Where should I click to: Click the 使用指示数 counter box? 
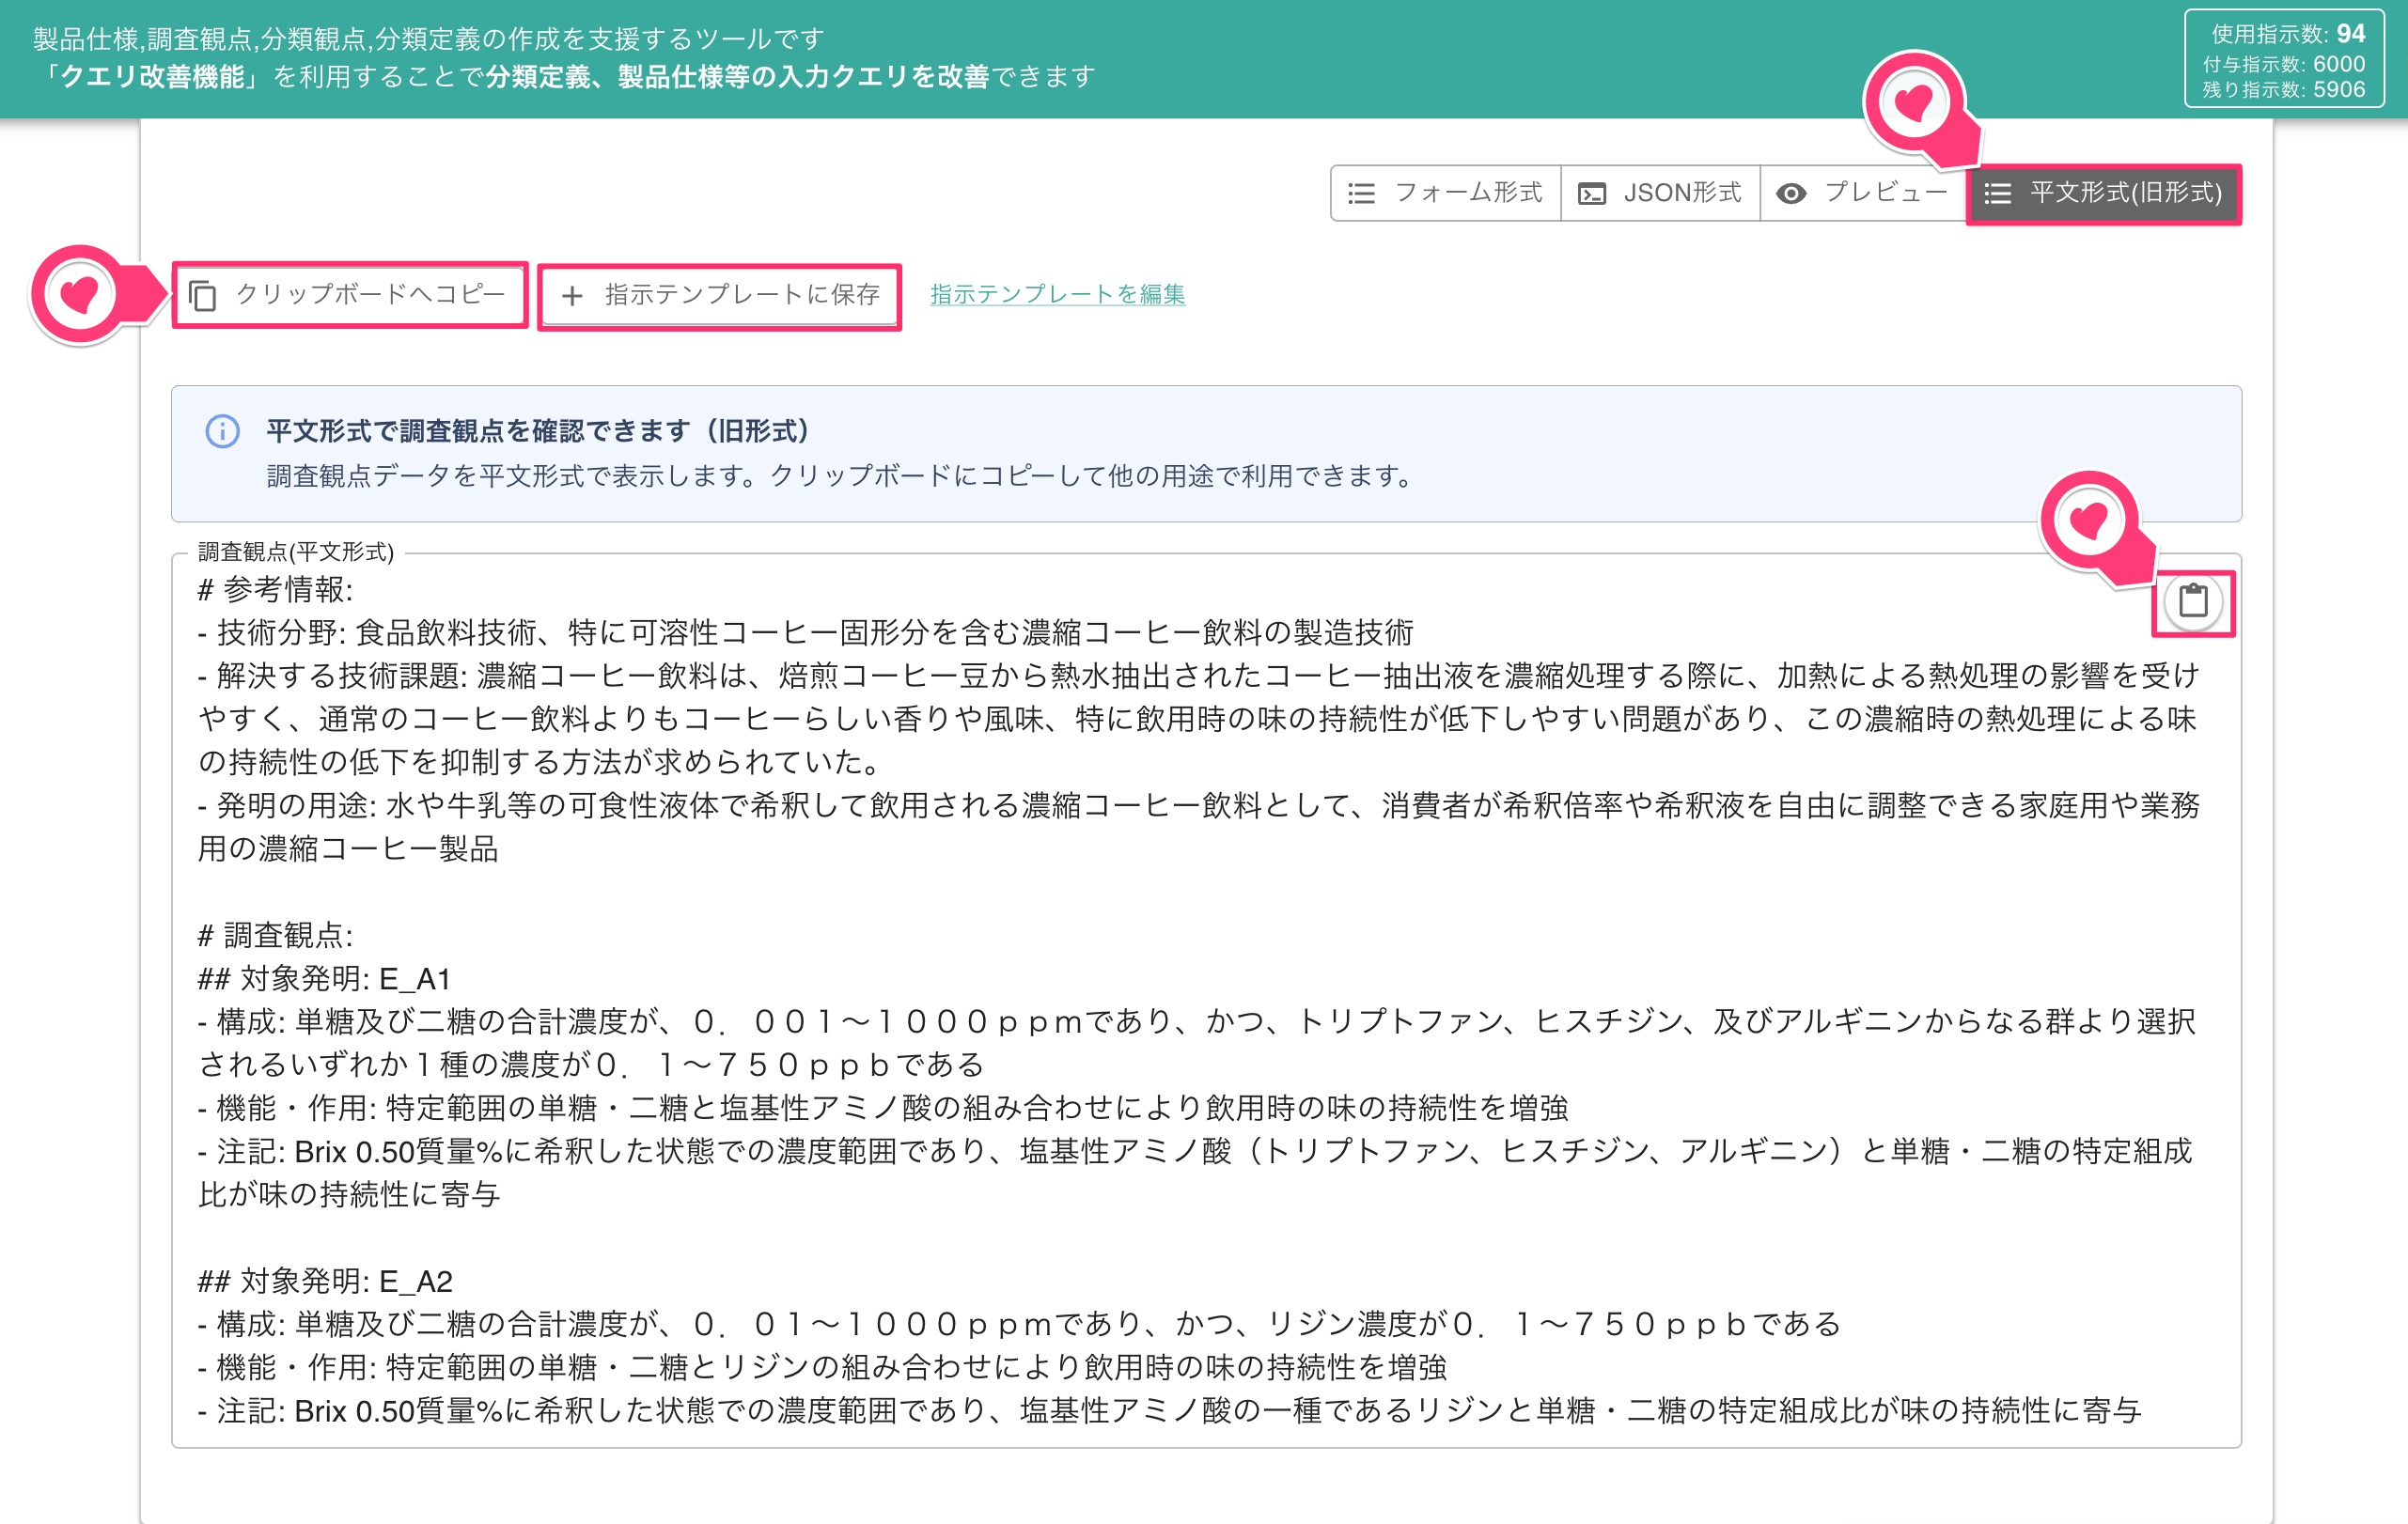pyautogui.click(x=2284, y=59)
